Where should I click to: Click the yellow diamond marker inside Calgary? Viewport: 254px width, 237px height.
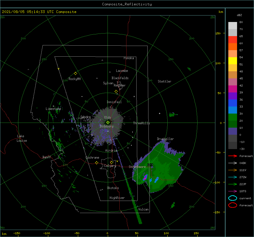(111, 162)
